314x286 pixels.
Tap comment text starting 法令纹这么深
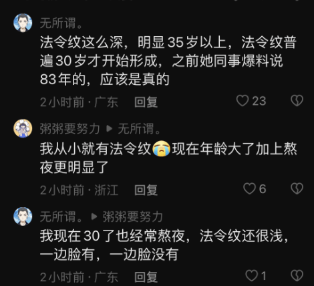click(x=168, y=61)
